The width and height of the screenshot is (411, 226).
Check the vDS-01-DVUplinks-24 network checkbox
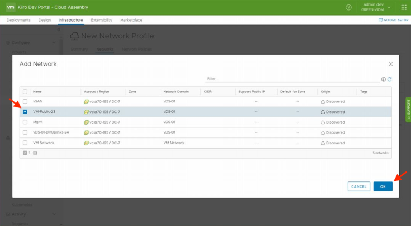pyautogui.click(x=25, y=132)
